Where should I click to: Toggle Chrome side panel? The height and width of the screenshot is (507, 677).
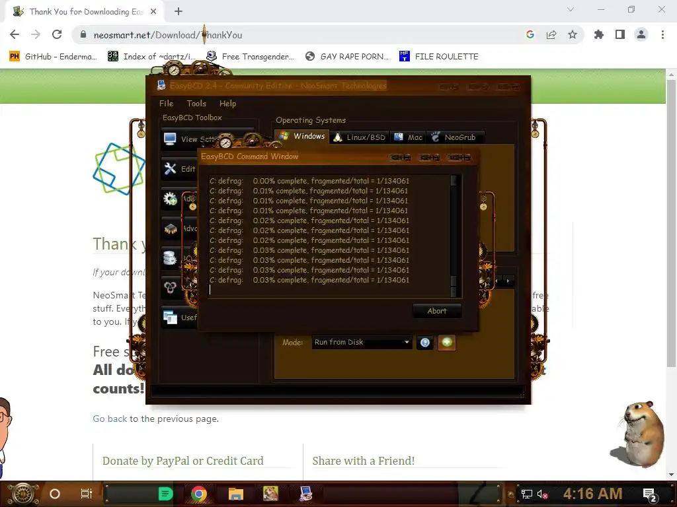click(620, 35)
